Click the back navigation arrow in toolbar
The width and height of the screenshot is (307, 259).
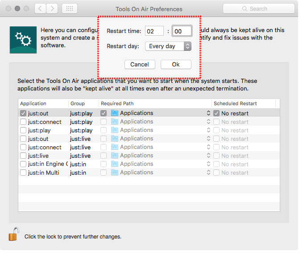tap(40, 8)
